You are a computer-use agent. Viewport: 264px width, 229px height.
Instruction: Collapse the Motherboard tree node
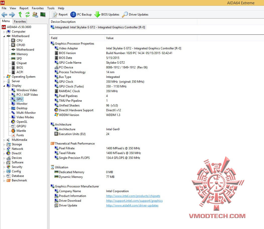click(4, 36)
